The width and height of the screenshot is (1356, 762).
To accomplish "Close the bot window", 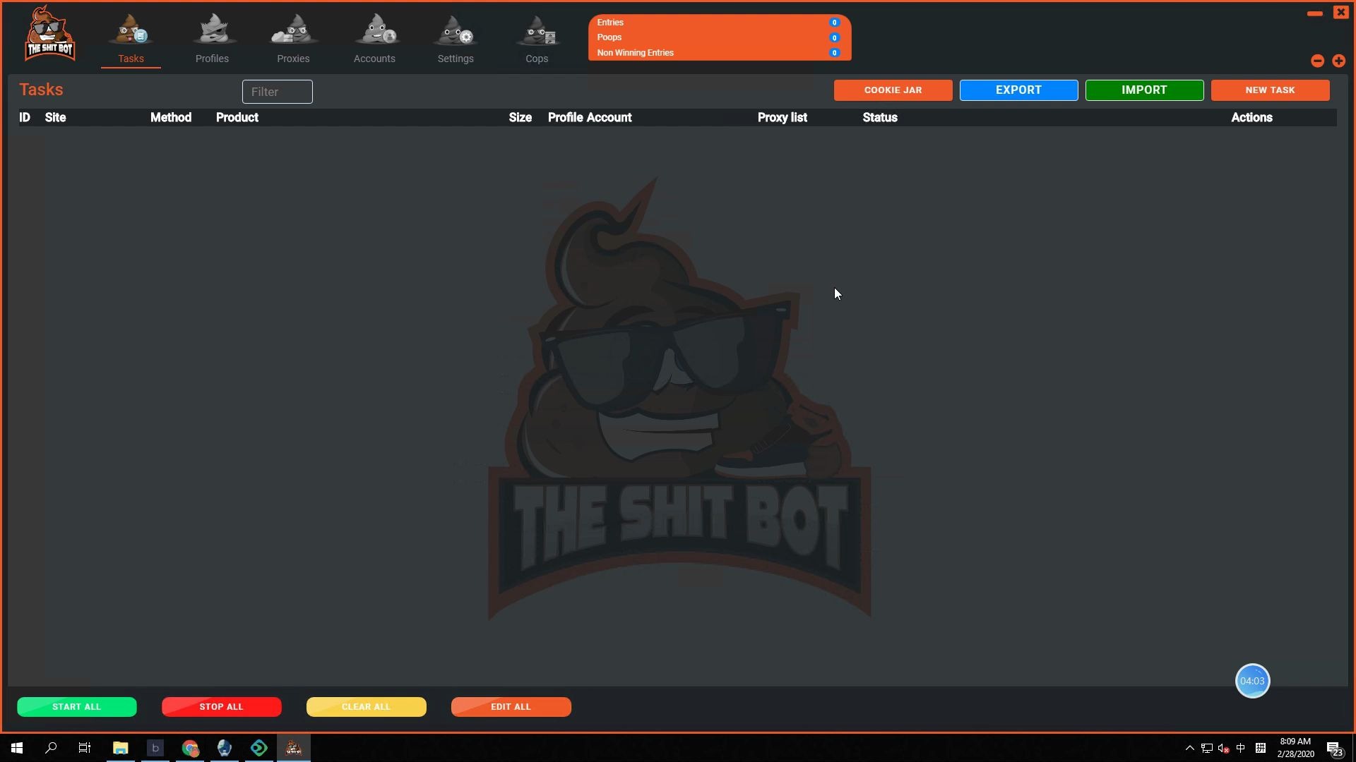I will click(1340, 12).
